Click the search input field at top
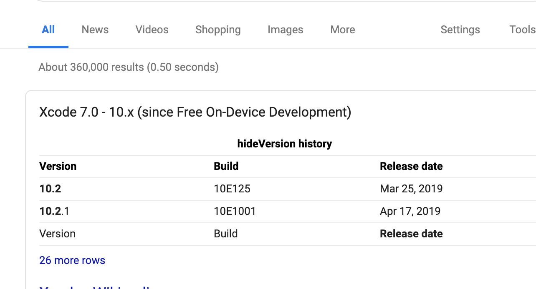 pos(268,2)
